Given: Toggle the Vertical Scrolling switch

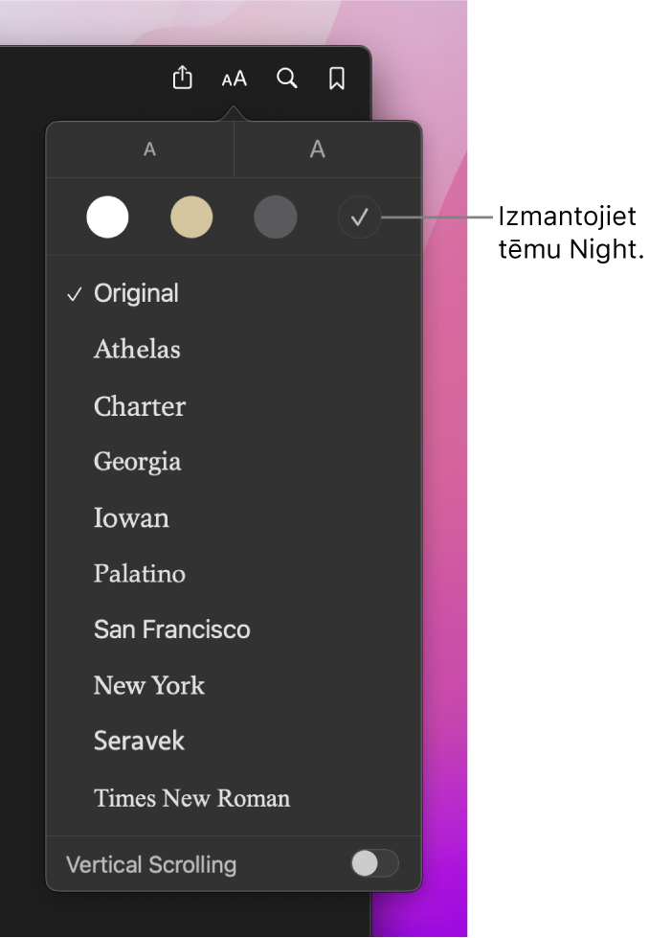Looking at the screenshot, I should click(374, 863).
